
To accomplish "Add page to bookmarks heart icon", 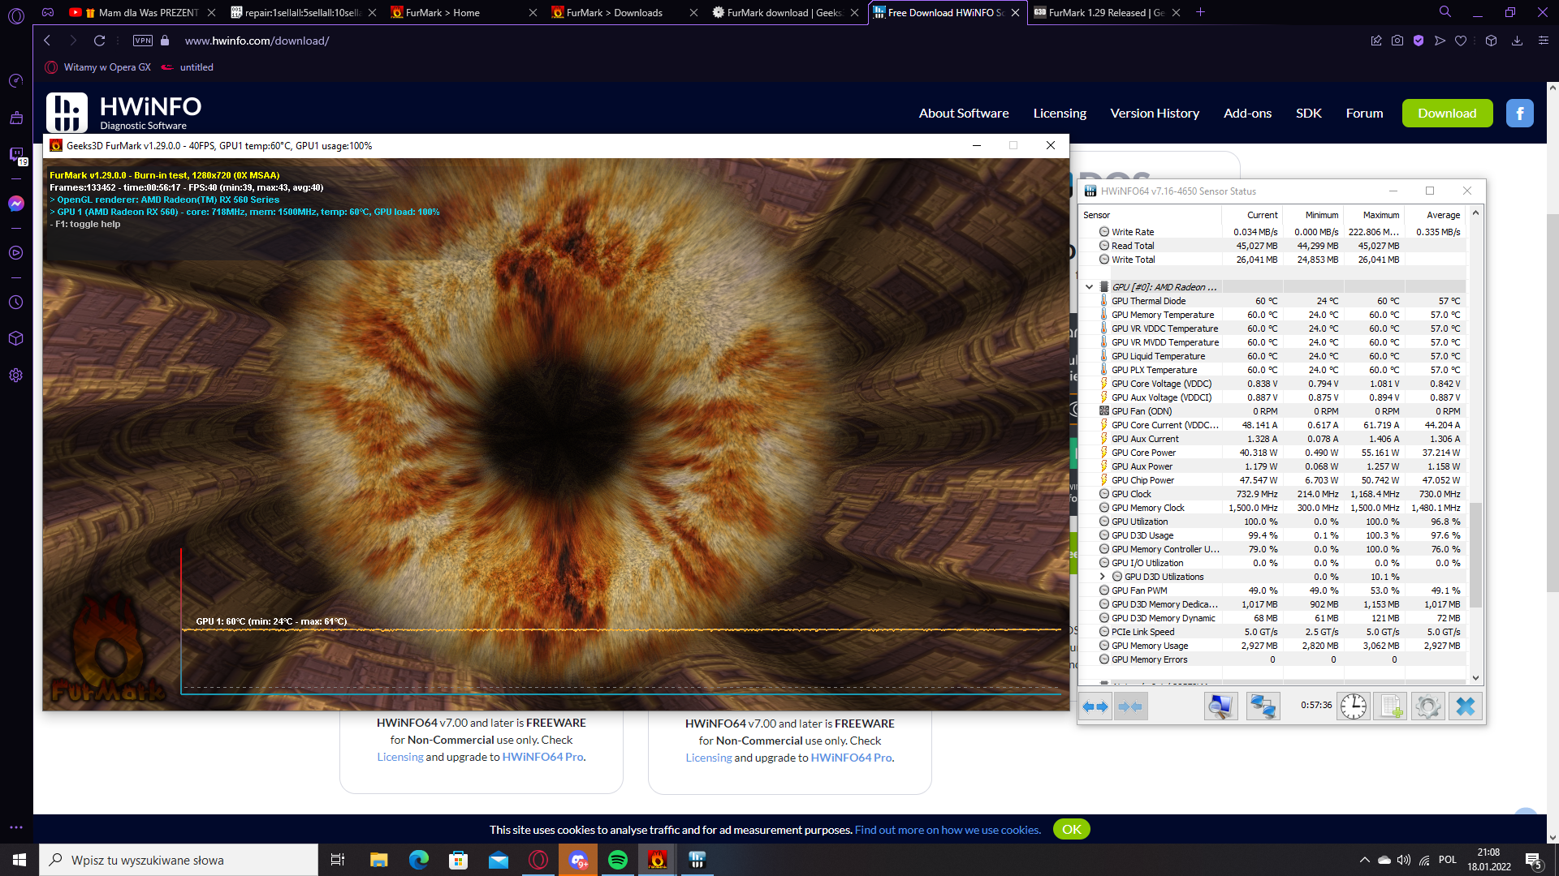I will coord(1461,41).
